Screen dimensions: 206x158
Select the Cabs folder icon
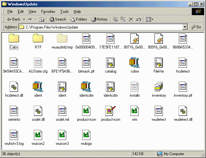[14, 38]
